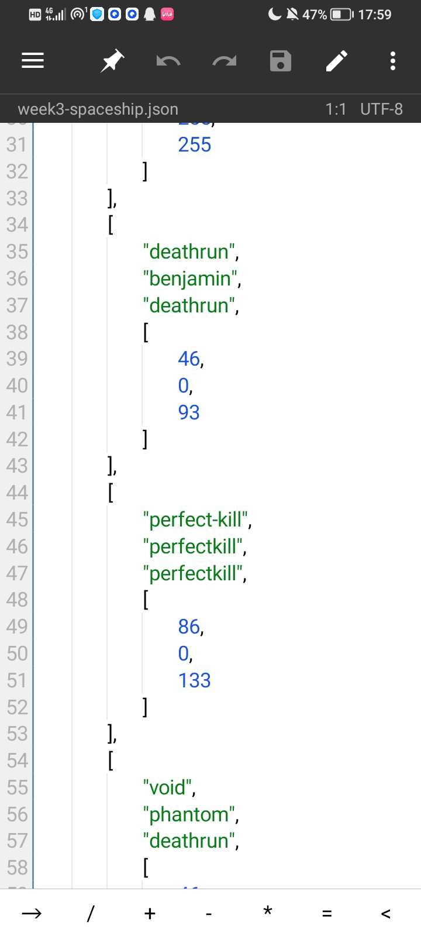Tap the 1:1 cursor position indicator
The image size is (421, 936).
coord(336,109)
